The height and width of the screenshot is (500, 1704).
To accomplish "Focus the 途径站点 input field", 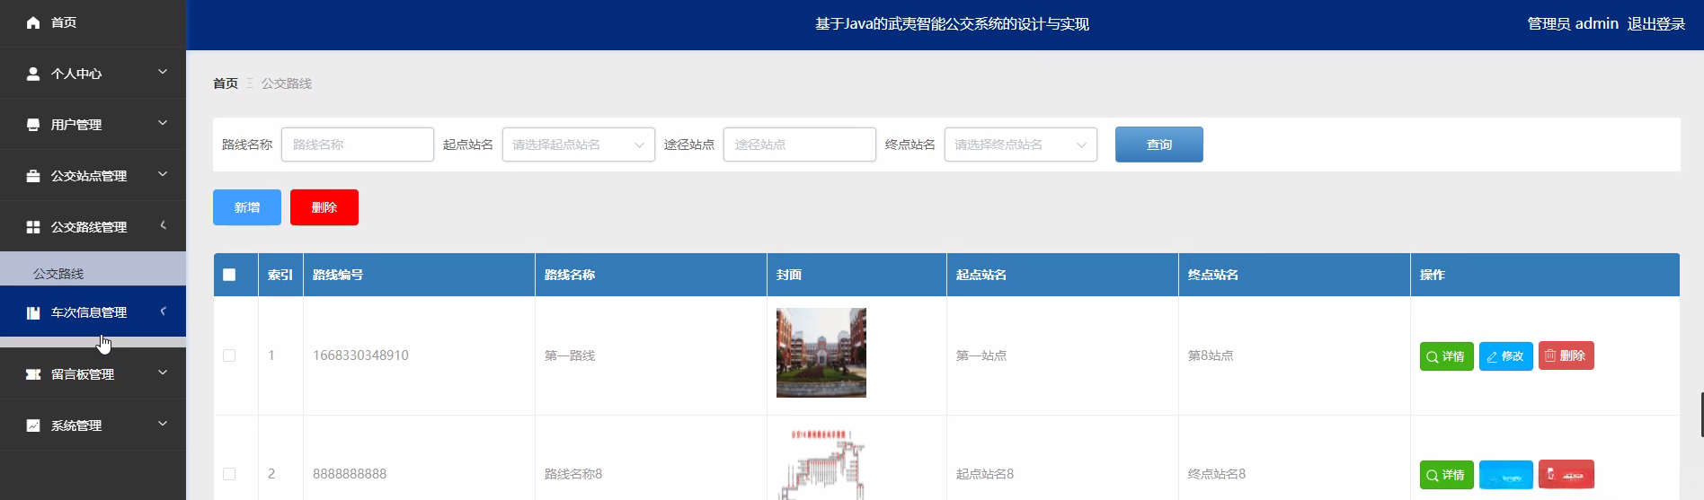I will click(800, 145).
